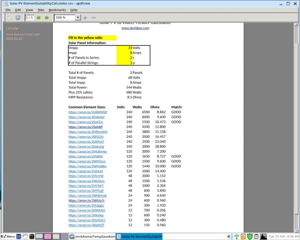The width and height of the screenshot is (300, 240).
Task: Click the page number input field
Action: tap(29, 18)
